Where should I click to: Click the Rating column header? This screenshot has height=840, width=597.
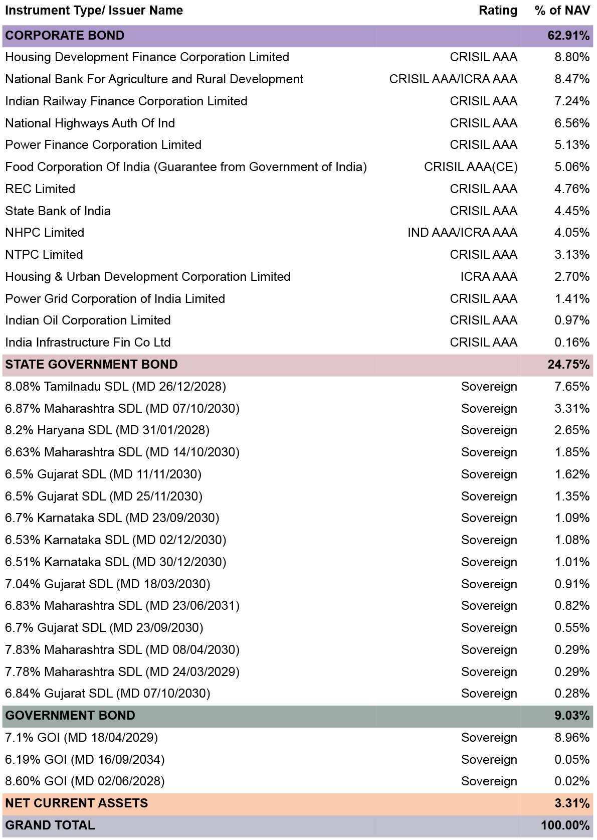pos(498,11)
